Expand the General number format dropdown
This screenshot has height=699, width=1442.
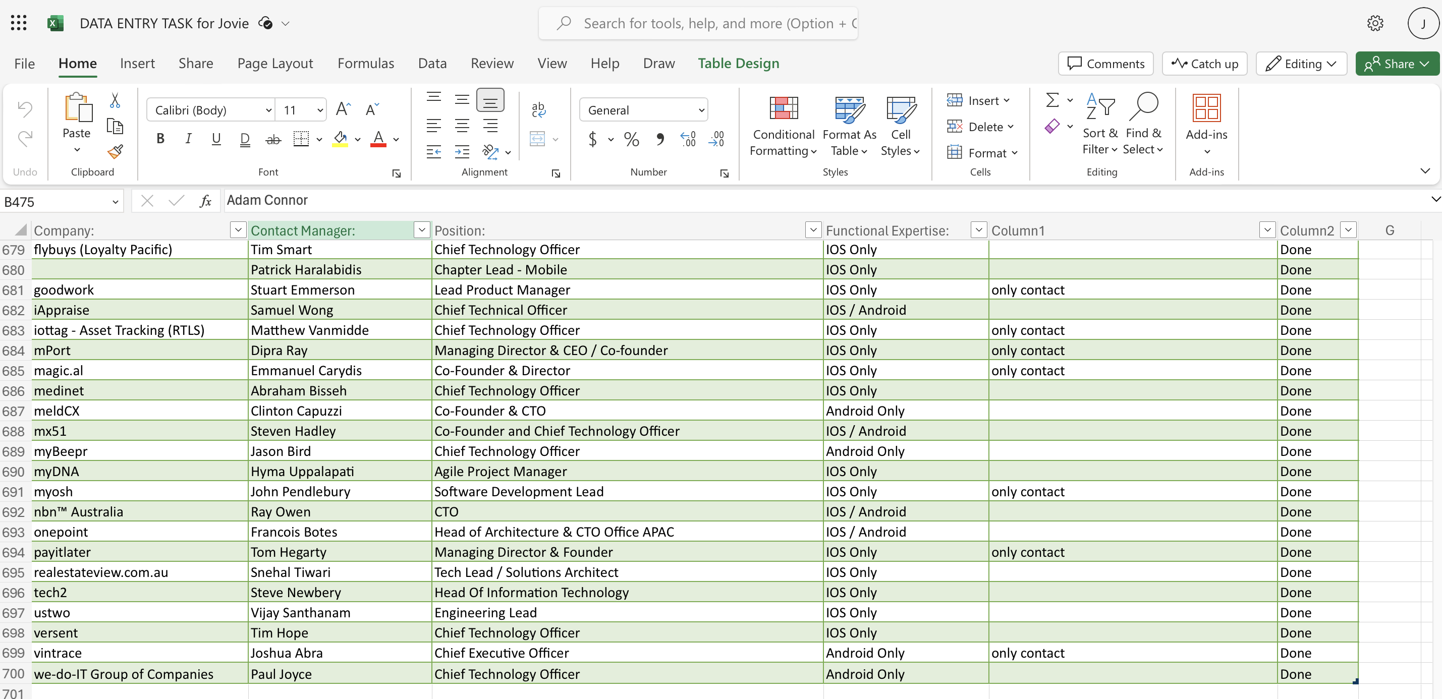701,110
